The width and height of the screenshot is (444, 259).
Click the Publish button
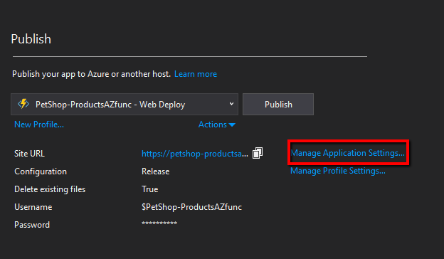click(278, 104)
